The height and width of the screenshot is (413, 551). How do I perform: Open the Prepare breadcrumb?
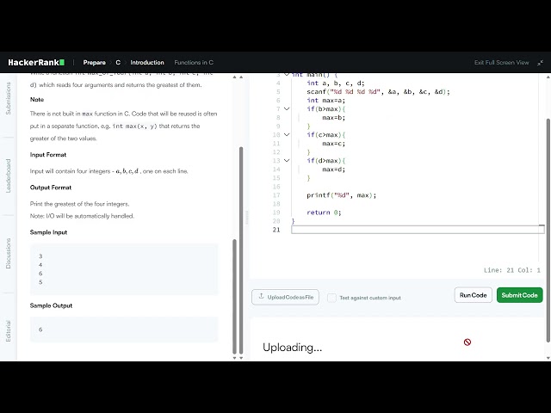click(x=94, y=63)
